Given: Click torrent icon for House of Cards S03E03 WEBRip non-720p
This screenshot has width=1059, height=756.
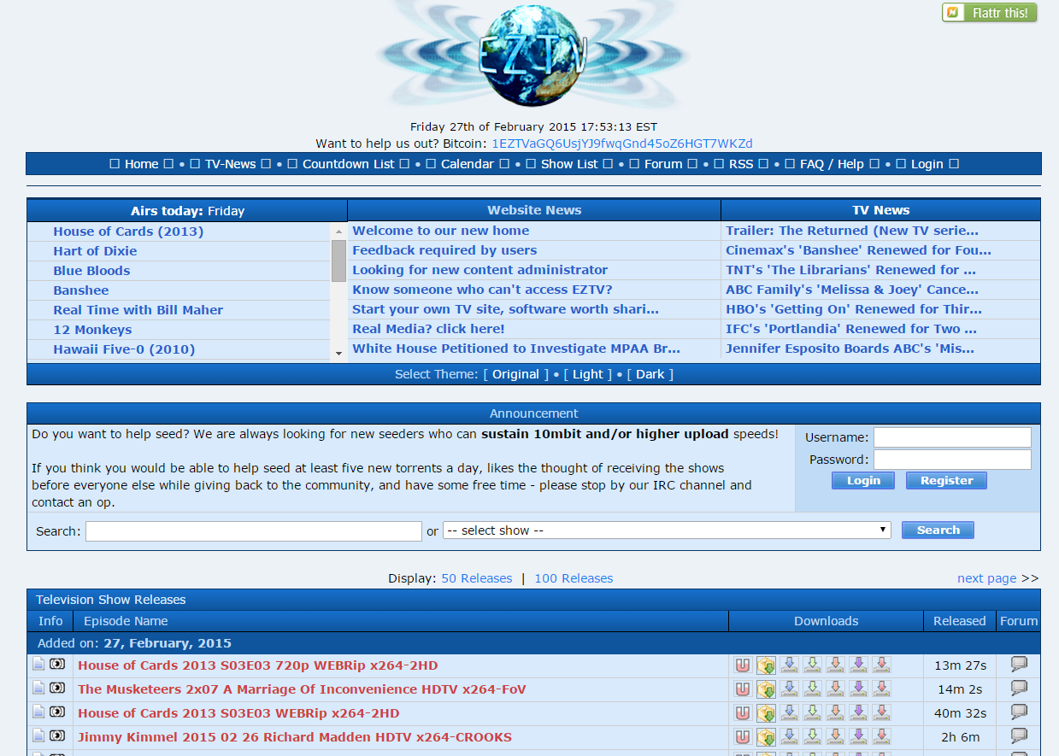Looking at the screenshot, I should [x=766, y=712].
